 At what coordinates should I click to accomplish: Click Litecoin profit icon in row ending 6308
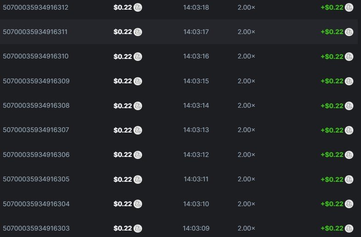[x=349, y=105]
